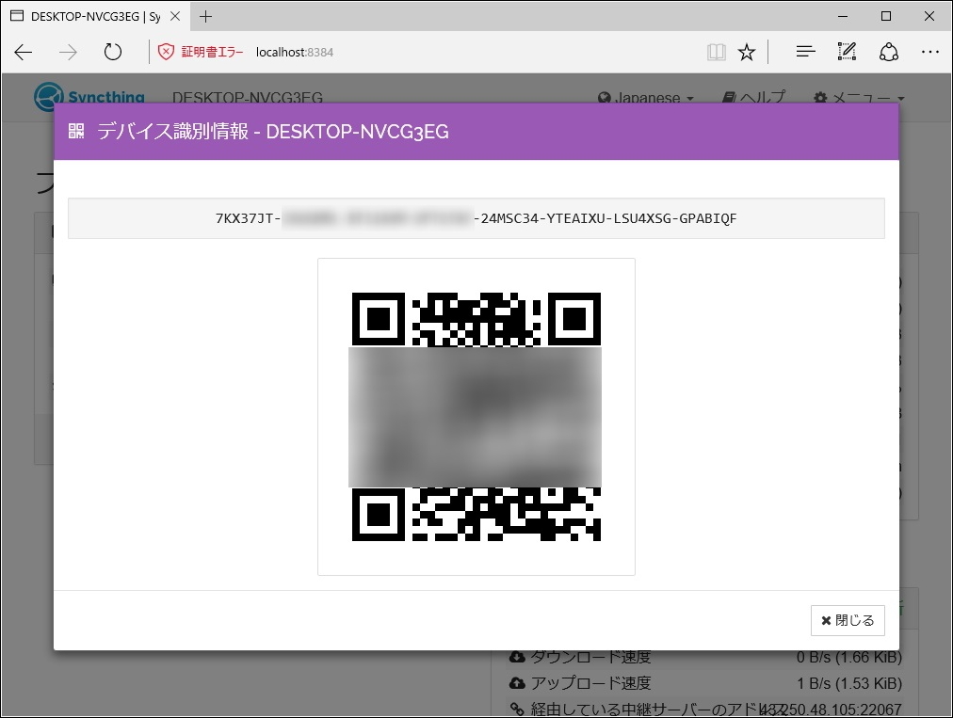Click the QR code icon in the dialog header

point(75,133)
